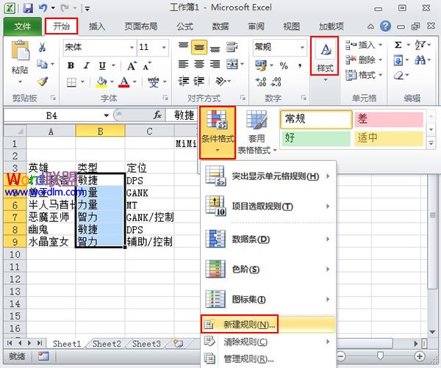This screenshot has height=368, width=441.
Task: Open the Name Box dropdown arrow
Action: click(x=106, y=115)
